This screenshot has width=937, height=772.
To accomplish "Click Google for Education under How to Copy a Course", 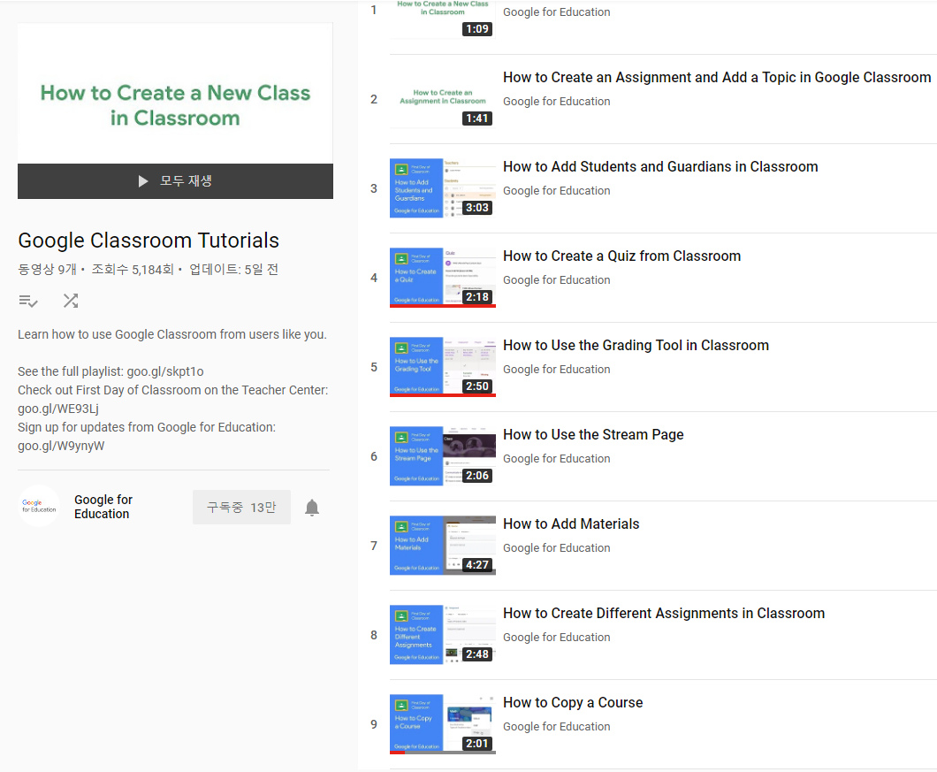I will click(556, 727).
